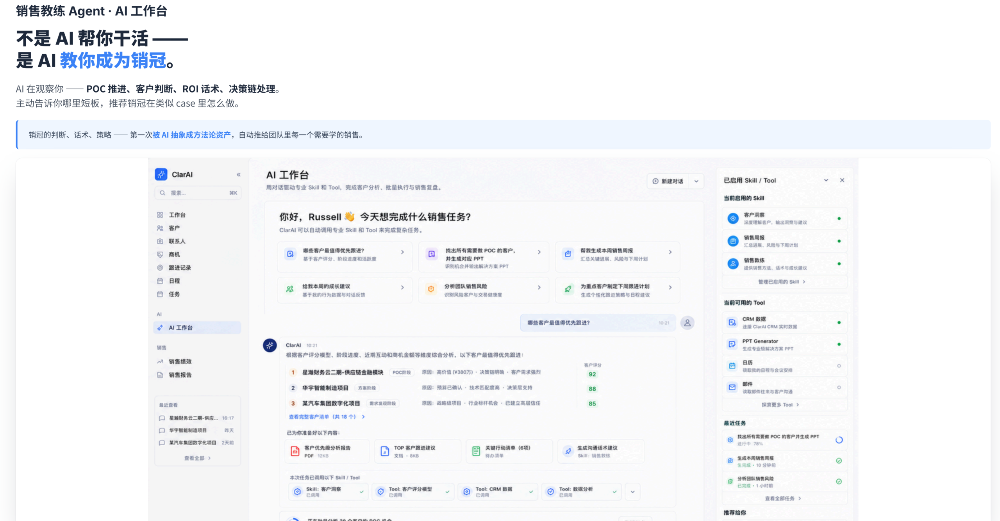Open recent task 分析团队销售风险
Image resolution: width=1000 pixels, height=521 pixels.
coord(785,482)
